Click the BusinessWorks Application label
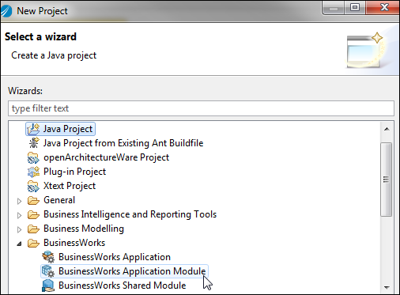This screenshot has height=295, width=400. click(115, 257)
